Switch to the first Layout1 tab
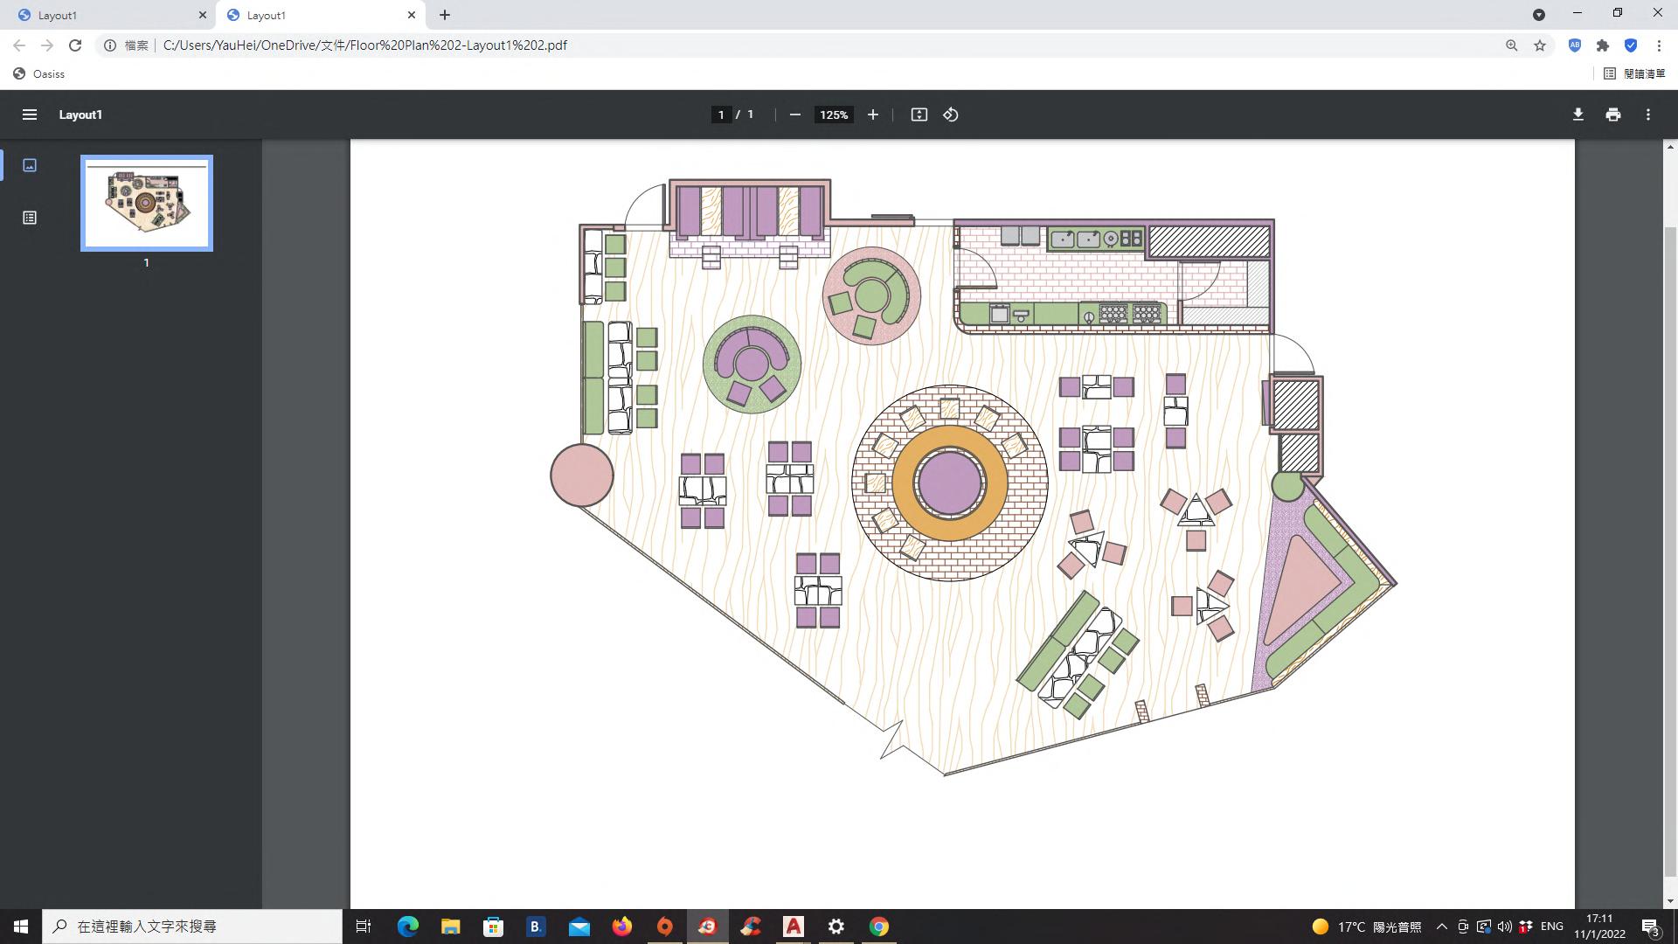Screen dimensions: 1678x944 click(x=105, y=15)
